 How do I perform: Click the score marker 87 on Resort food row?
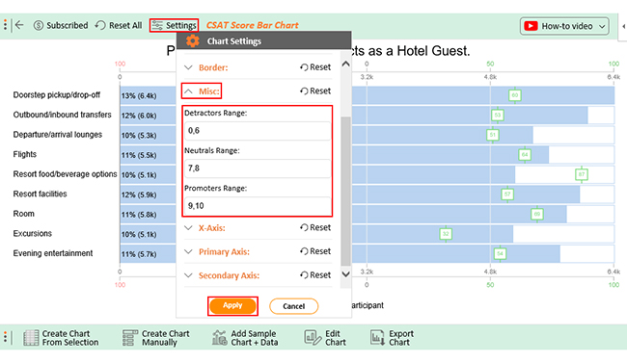tap(582, 174)
